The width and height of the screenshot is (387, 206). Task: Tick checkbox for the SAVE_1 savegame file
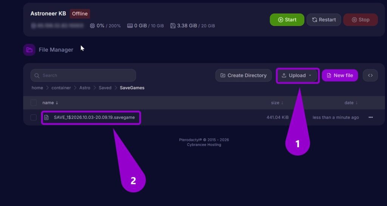click(34, 118)
